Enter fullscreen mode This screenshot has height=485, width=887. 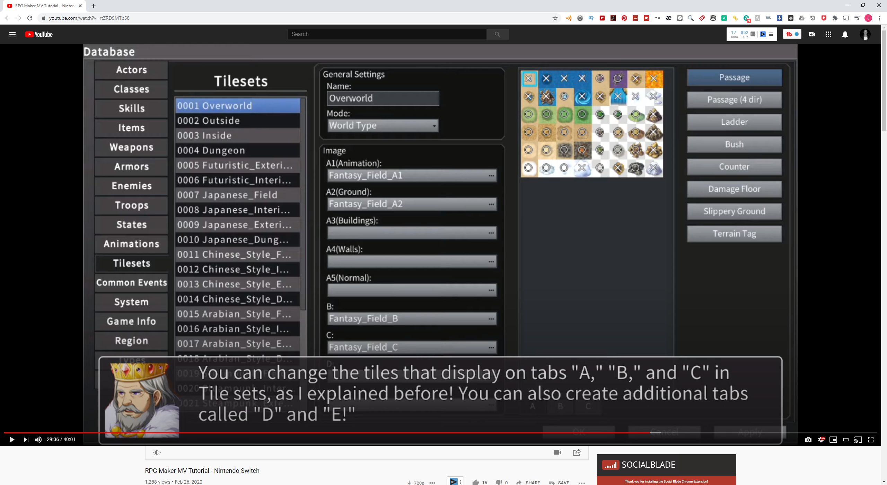pyautogui.click(x=871, y=440)
